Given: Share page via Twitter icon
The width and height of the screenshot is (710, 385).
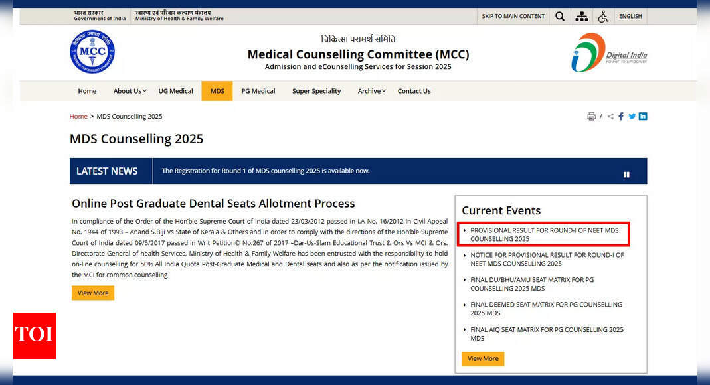Looking at the screenshot, I should (632, 117).
